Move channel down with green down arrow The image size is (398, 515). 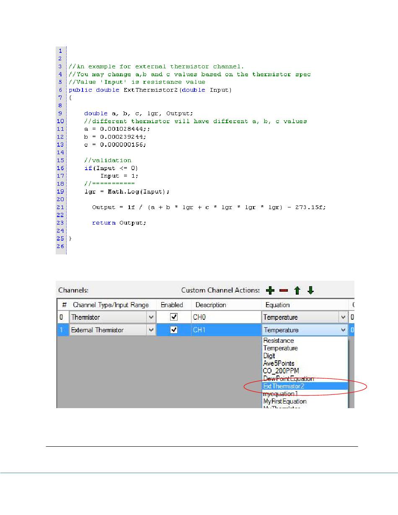coord(310,290)
